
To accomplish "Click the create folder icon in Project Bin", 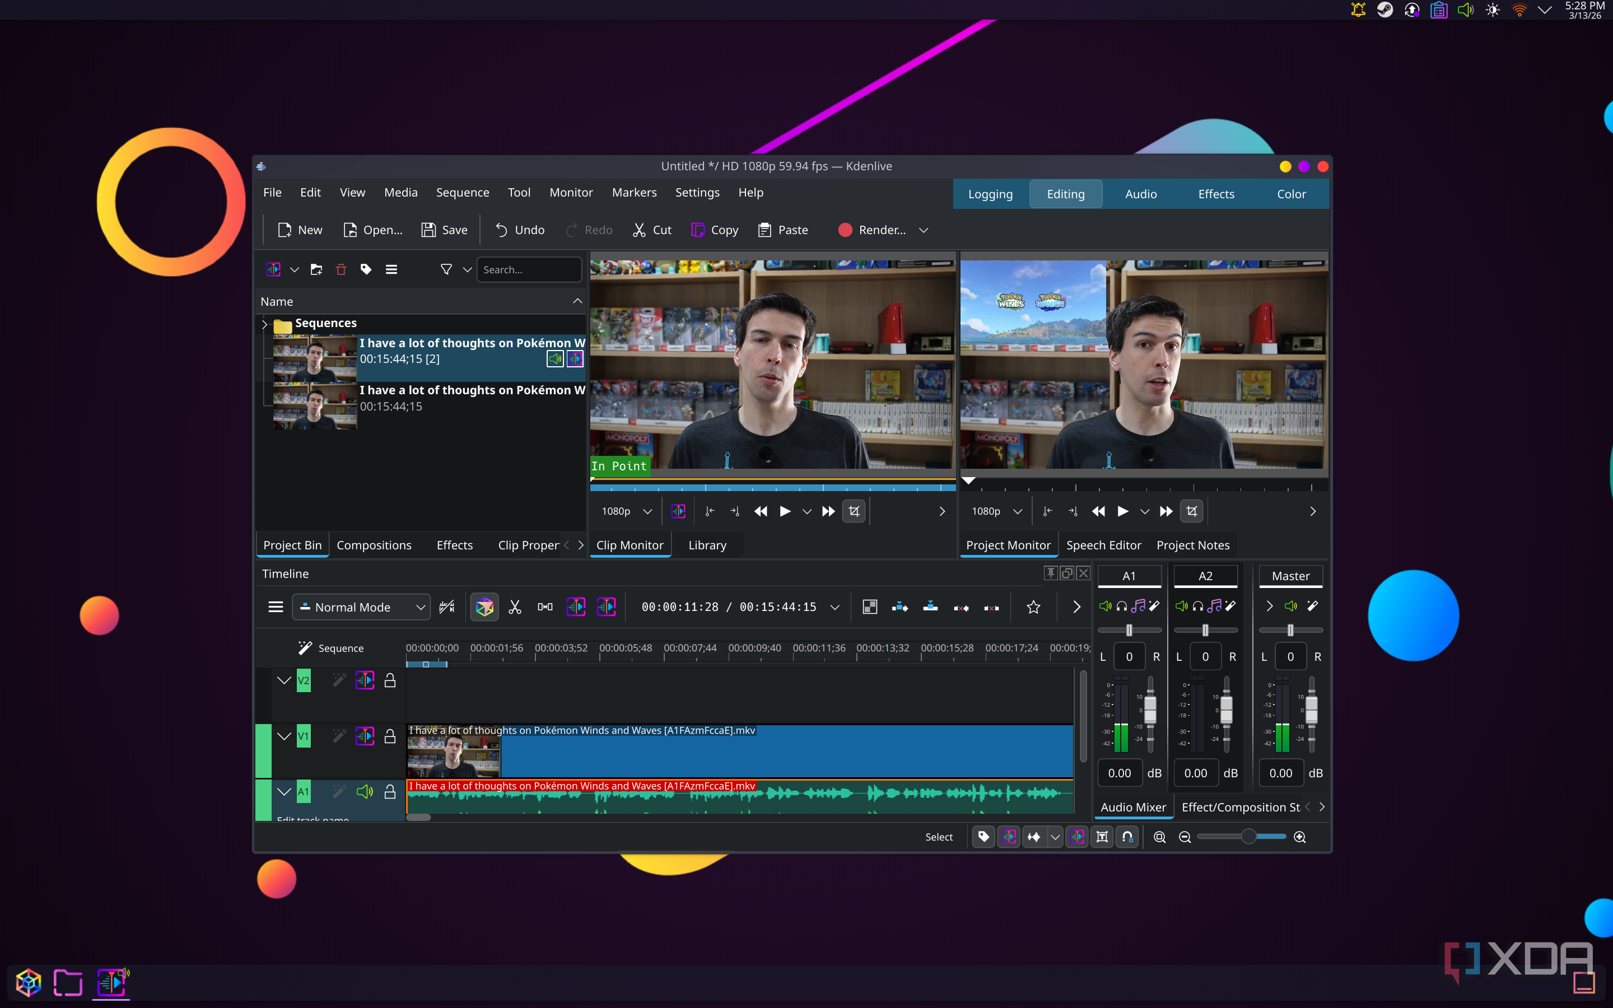I will pyautogui.click(x=316, y=269).
